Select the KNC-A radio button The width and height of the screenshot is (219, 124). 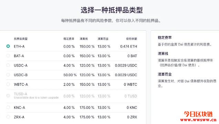8,107
